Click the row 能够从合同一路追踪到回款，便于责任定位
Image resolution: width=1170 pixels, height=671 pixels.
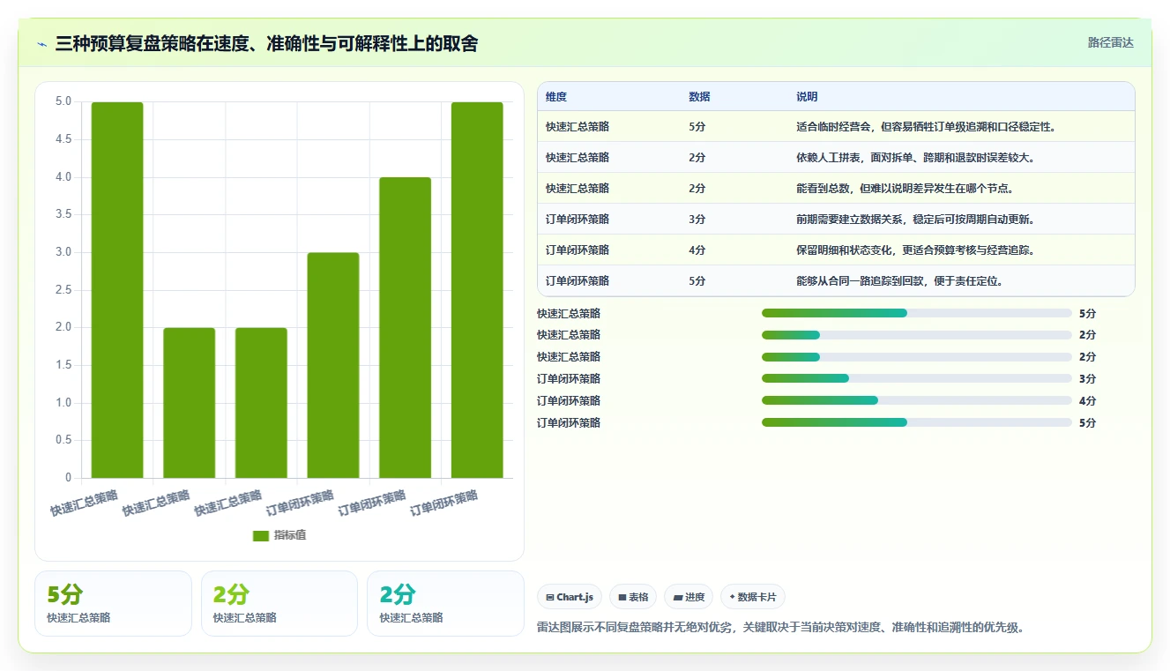pos(836,281)
